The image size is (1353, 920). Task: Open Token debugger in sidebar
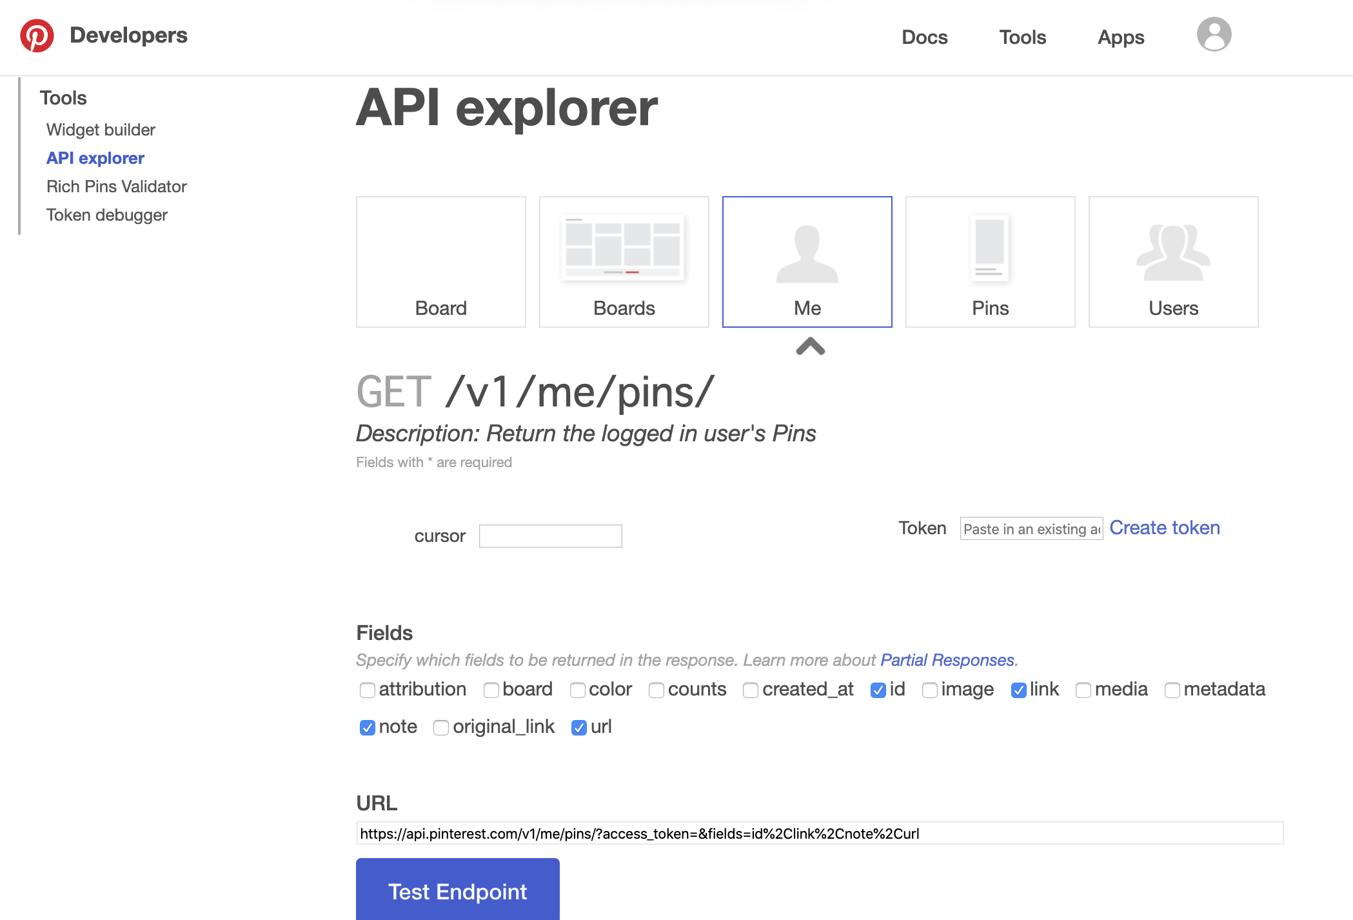[x=106, y=215]
